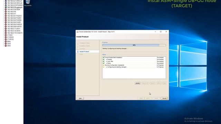Viewport: 221px width, 124px height.
Task: Click 'In Progress' status for Running Configuration Assistants
Action: click(x=160, y=65)
